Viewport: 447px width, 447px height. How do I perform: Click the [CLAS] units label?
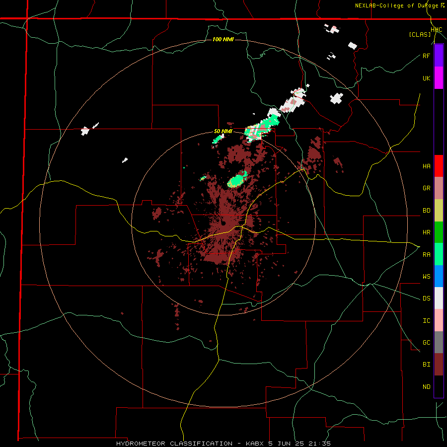point(420,35)
